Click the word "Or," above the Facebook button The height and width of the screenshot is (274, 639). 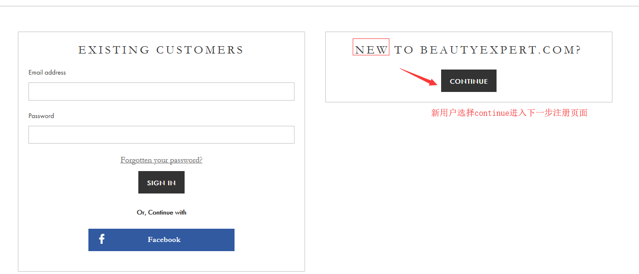click(x=142, y=212)
